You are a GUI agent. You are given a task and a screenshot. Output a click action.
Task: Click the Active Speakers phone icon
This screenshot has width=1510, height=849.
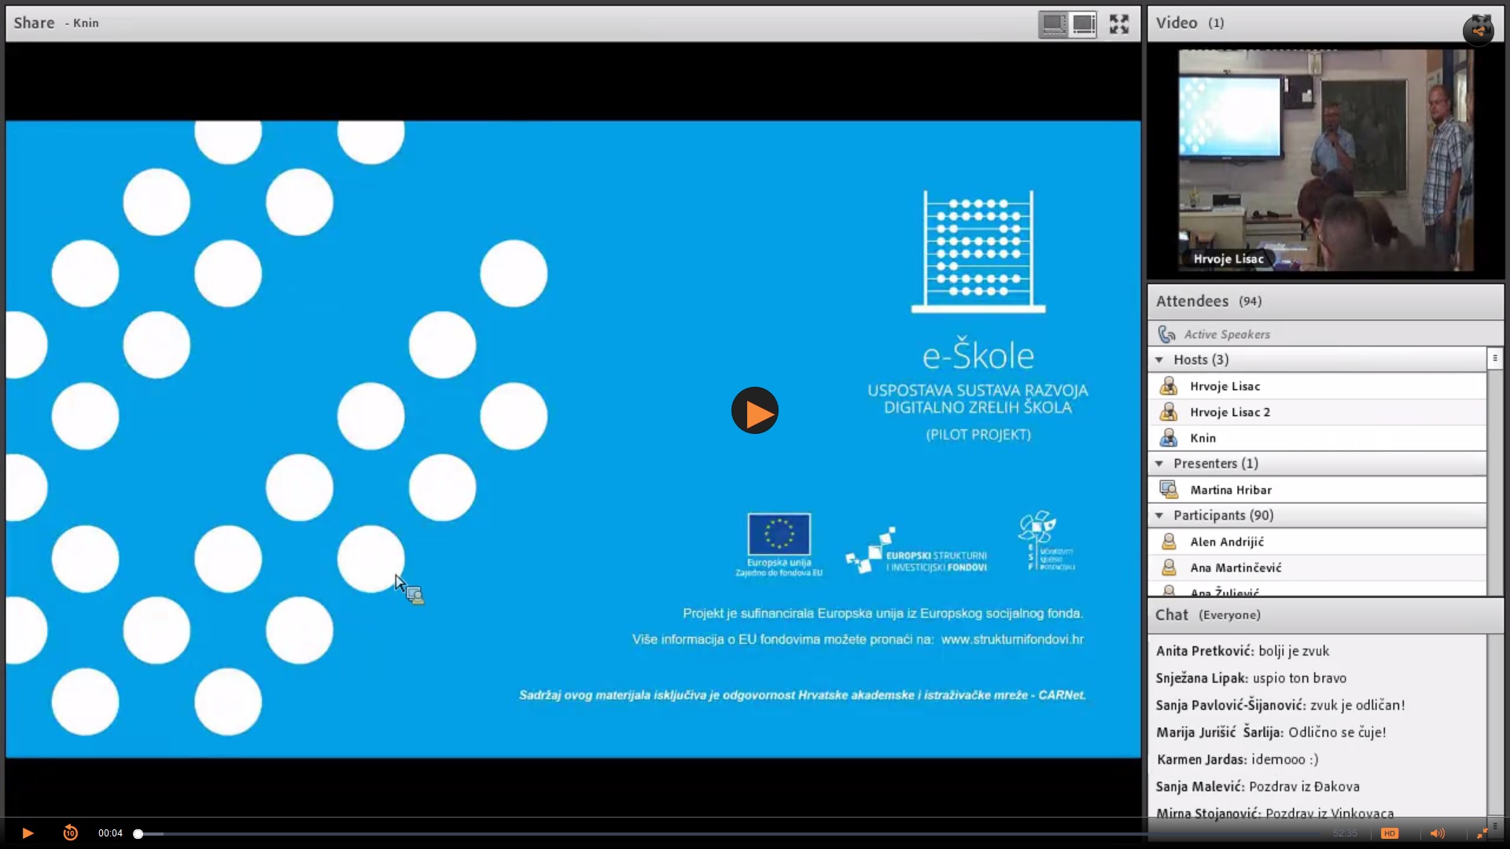pos(1166,334)
